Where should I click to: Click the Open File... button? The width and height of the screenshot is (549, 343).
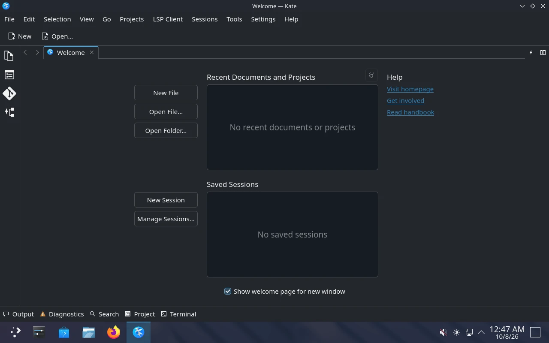pos(166,111)
